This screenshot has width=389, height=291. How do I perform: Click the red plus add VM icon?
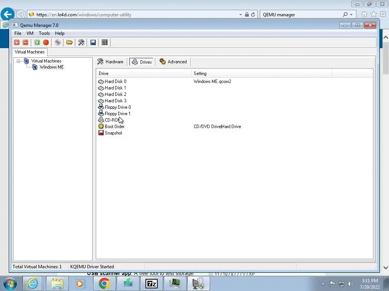pyautogui.click(x=17, y=42)
